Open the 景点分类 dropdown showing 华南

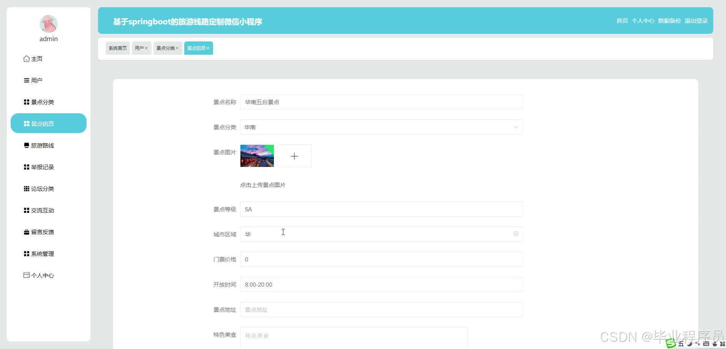click(x=381, y=127)
